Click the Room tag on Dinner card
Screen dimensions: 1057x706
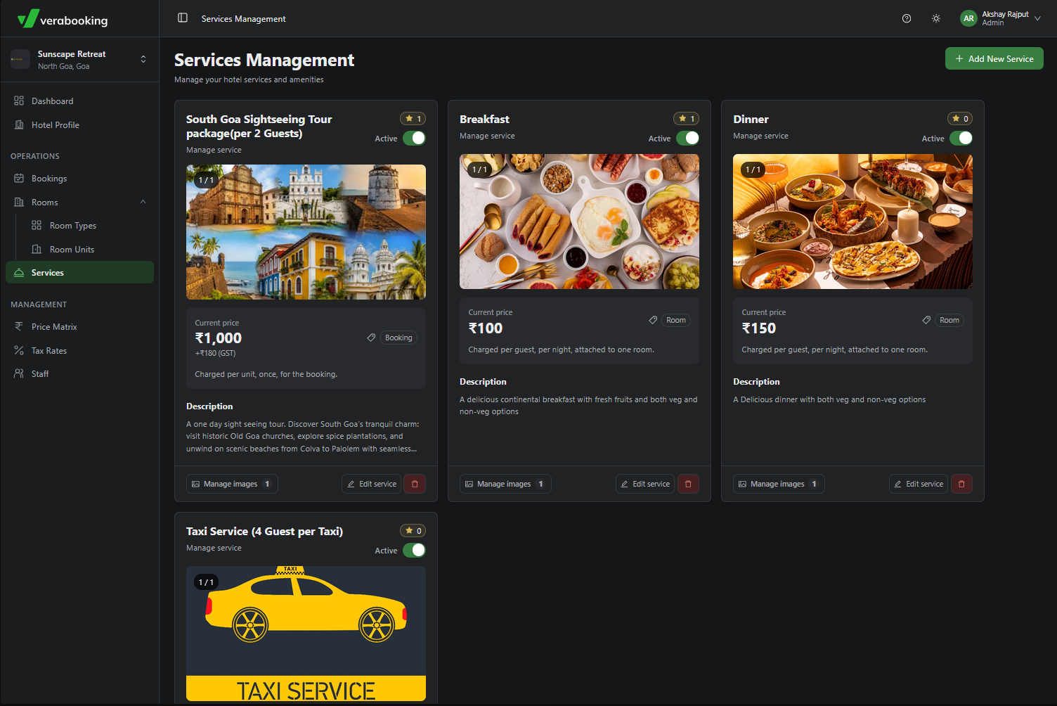coord(949,320)
